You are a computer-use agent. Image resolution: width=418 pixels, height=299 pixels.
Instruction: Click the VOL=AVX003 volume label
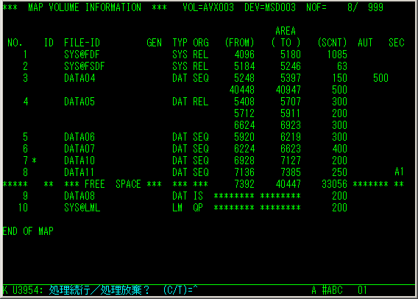pyautogui.click(x=208, y=7)
